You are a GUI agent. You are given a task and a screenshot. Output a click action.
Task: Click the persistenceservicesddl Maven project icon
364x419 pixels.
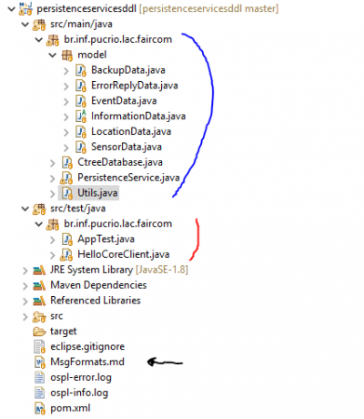(25, 9)
